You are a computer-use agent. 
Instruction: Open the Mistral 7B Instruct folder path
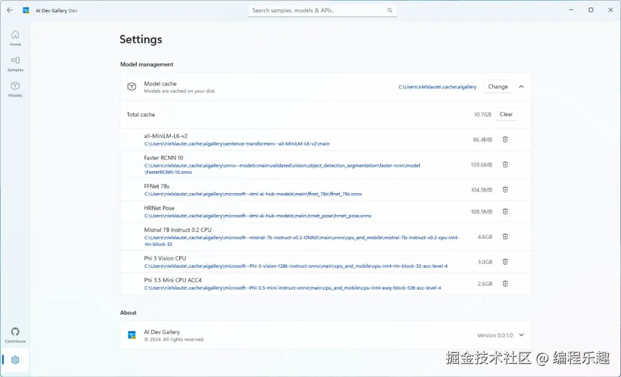point(302,241)
